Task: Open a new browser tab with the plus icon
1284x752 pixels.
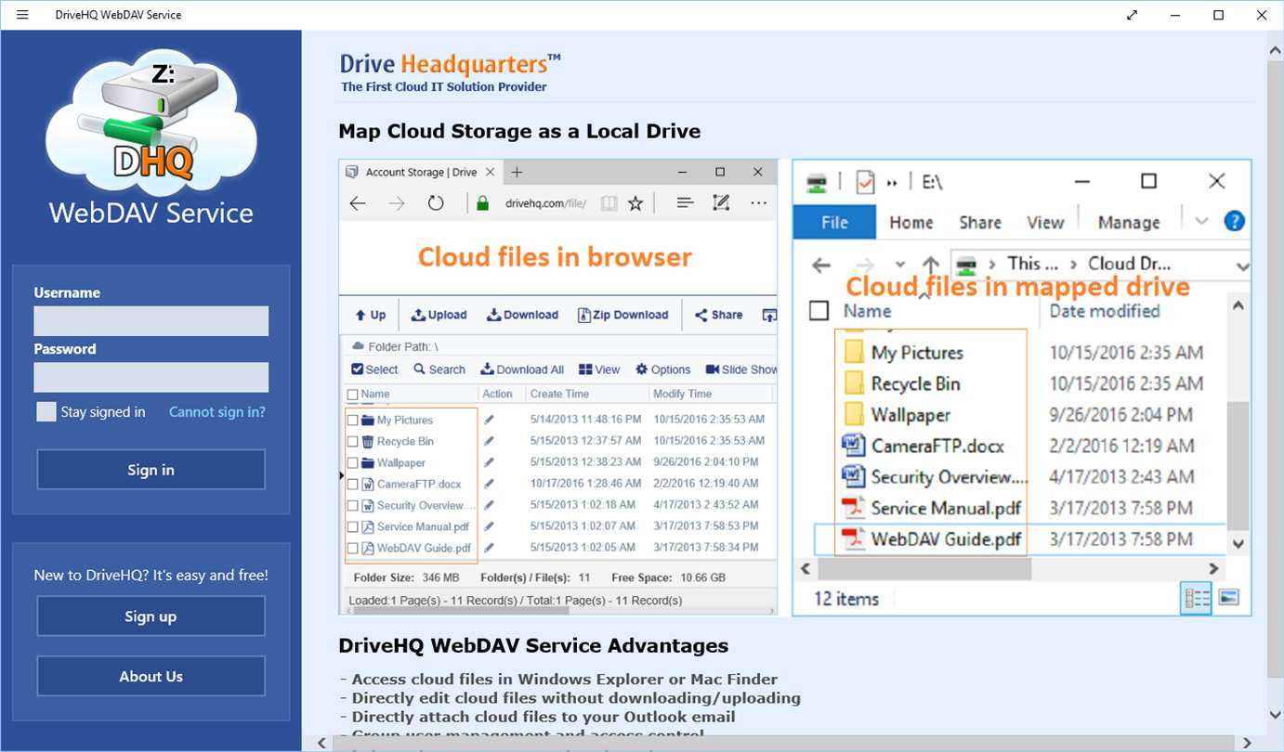Action: (x=518, y=173)
